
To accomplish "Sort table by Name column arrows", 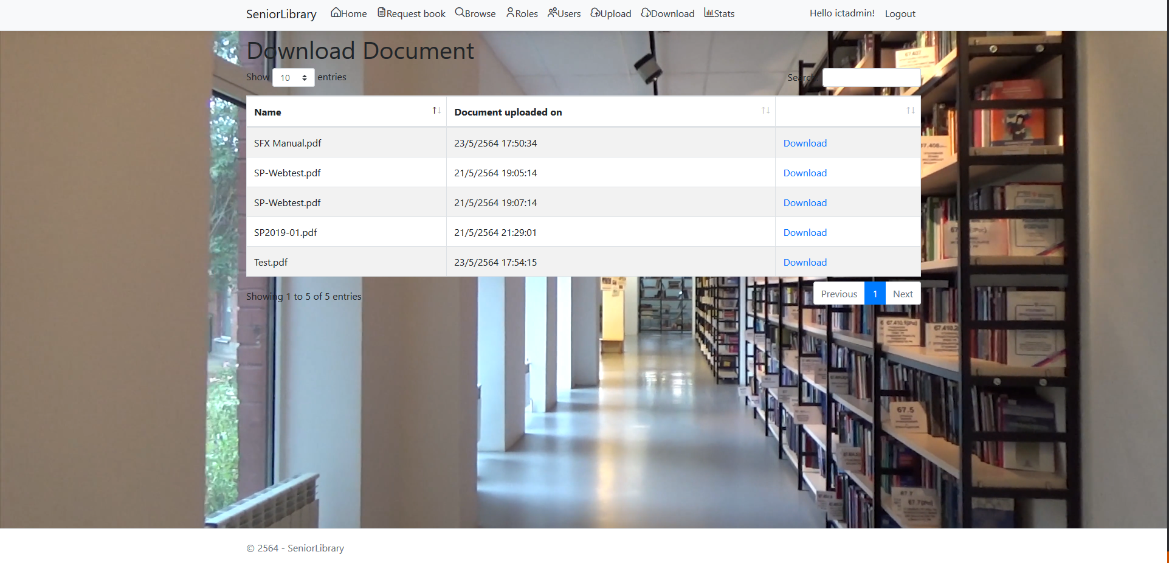I will [436, 111].
